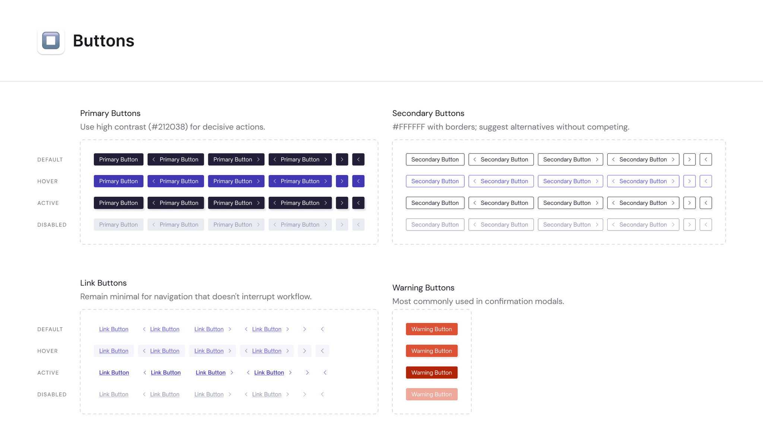Image resolution: width=763 pixels, height=441 pixels.
Task: Click active Primary Button with left chevron
Action: pos(175,203)
